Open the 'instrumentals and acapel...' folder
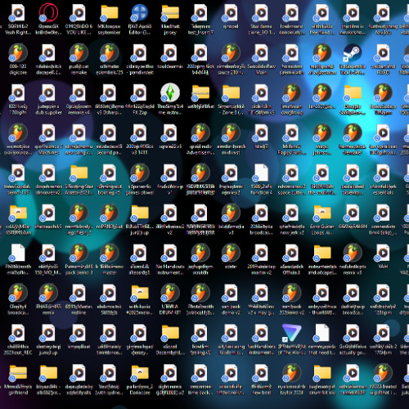Viewport: 409px width, 409px height. pos(322,253)
